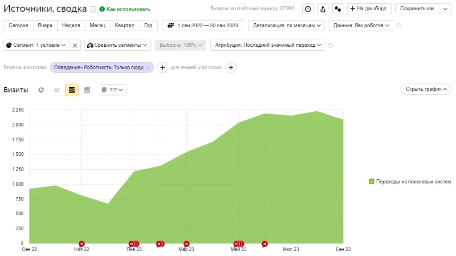Screen dimensions: 456x256
Task: Select the pie chart view icon
Action: tap(41, 90)
